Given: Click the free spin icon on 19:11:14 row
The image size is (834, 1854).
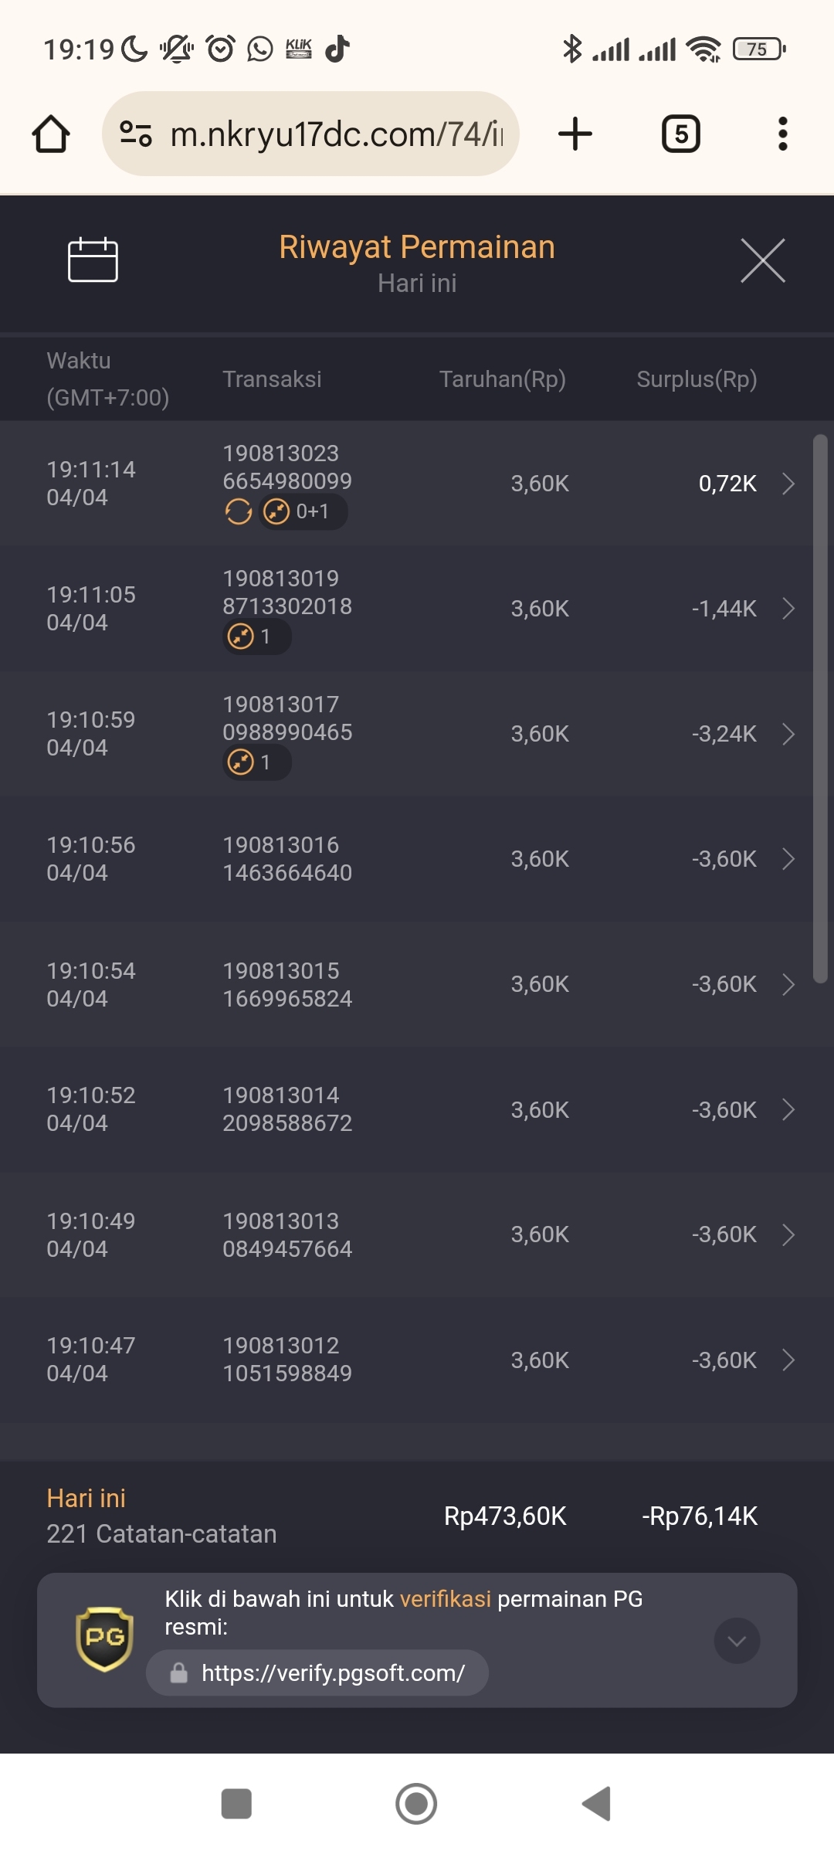Looking at the screenshot, I should coord(239,511).
